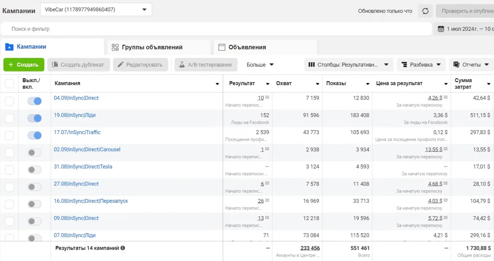Open the Результат column header arrow
This screenshot has width=494, height=261.
coord(268,84)
